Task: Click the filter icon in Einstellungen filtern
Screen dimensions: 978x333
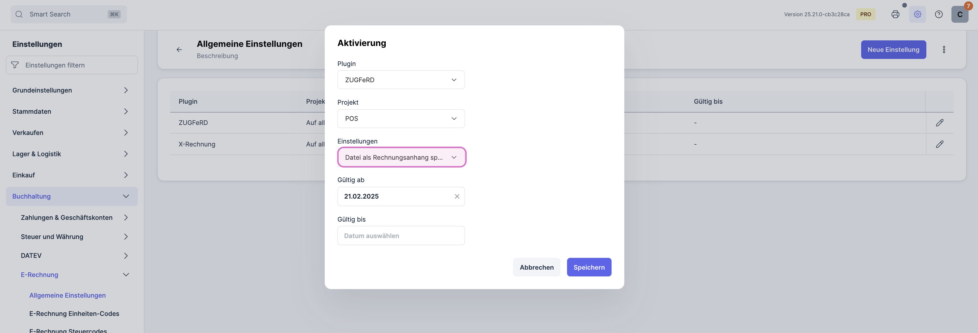Action: [15, 65]
